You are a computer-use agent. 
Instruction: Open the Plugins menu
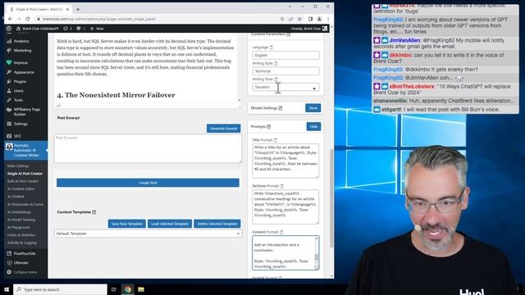click(20, 82)
